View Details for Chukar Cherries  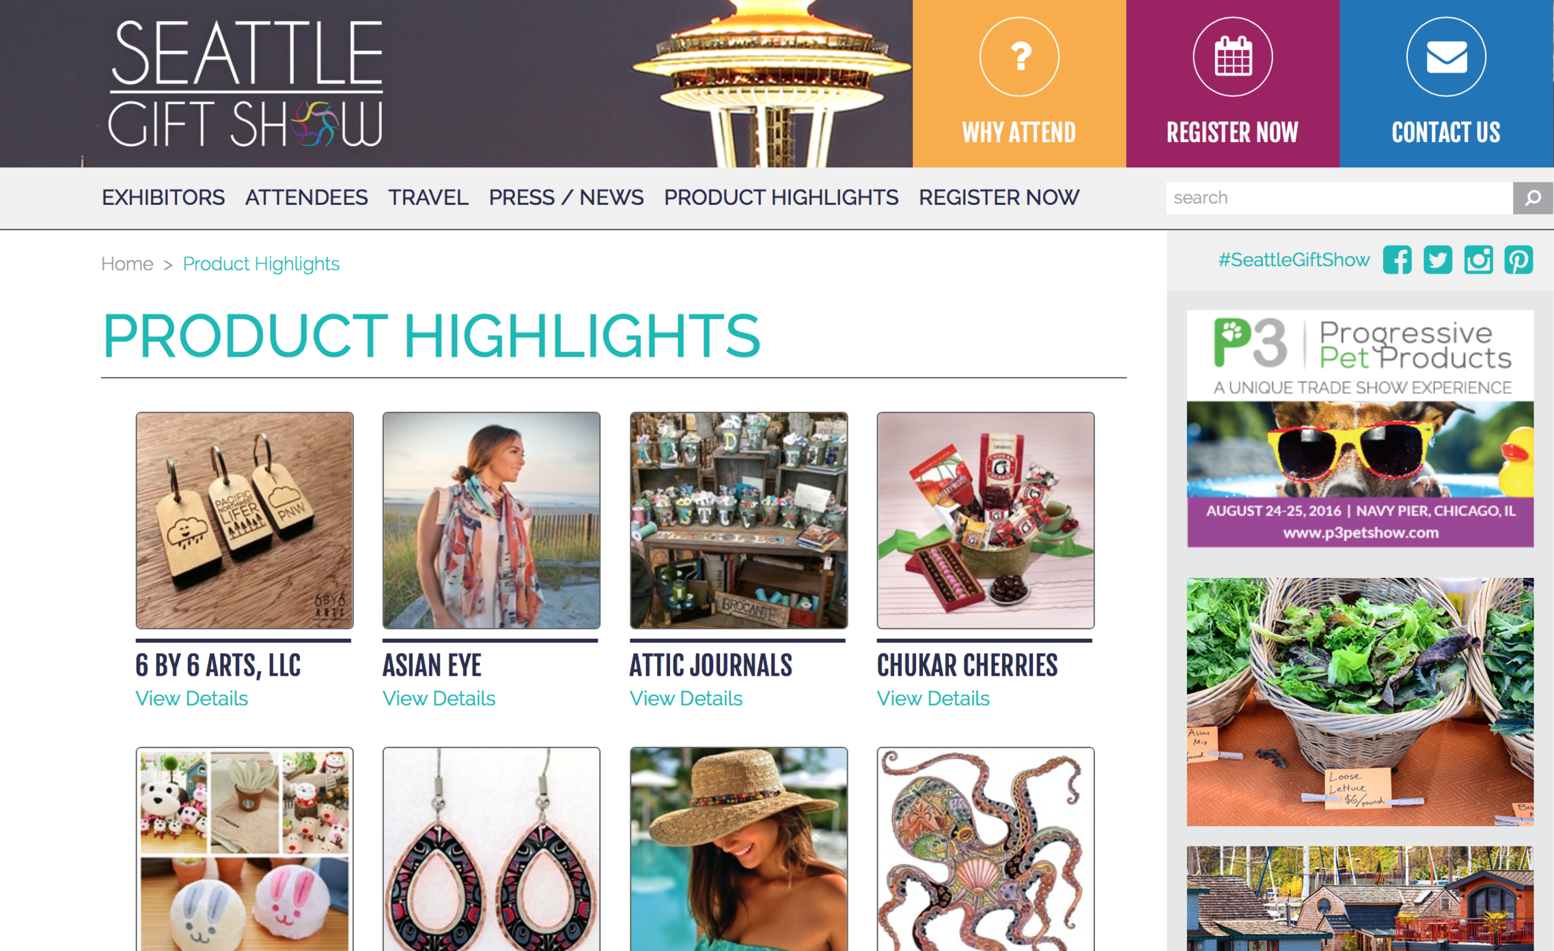click(933, 698)
